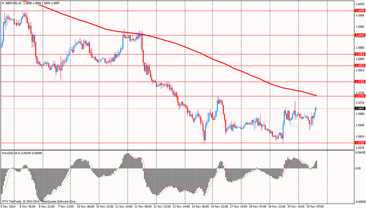Select the 1.5590 red price level label
The height and width of the screenshot is (209, 366).
click(x=360, y=142)
